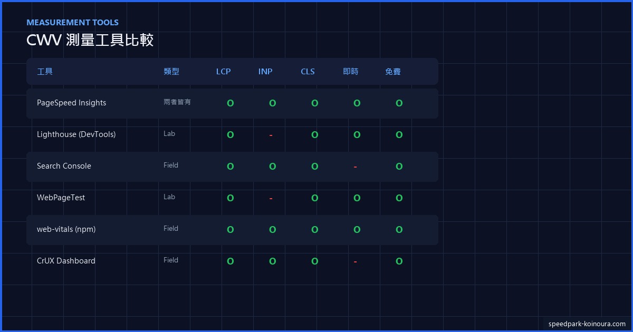Click Search Console LCP green mark

[230, 167]
